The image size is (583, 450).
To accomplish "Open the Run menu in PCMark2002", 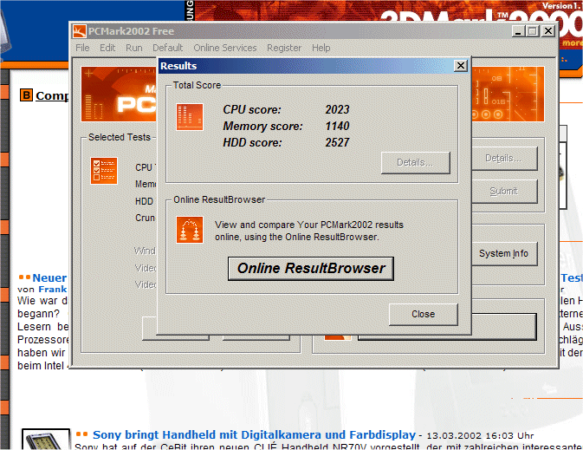I will (x=134, y=48).
